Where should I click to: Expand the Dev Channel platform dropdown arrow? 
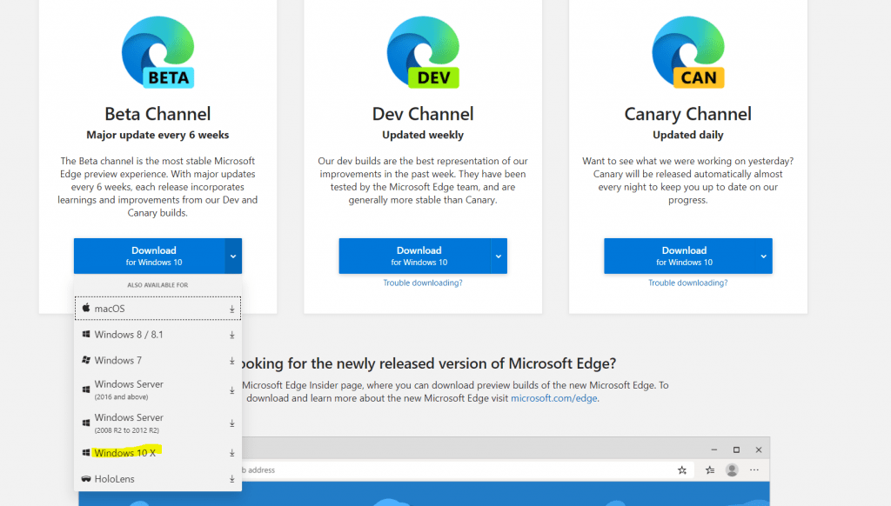point(499,256)
